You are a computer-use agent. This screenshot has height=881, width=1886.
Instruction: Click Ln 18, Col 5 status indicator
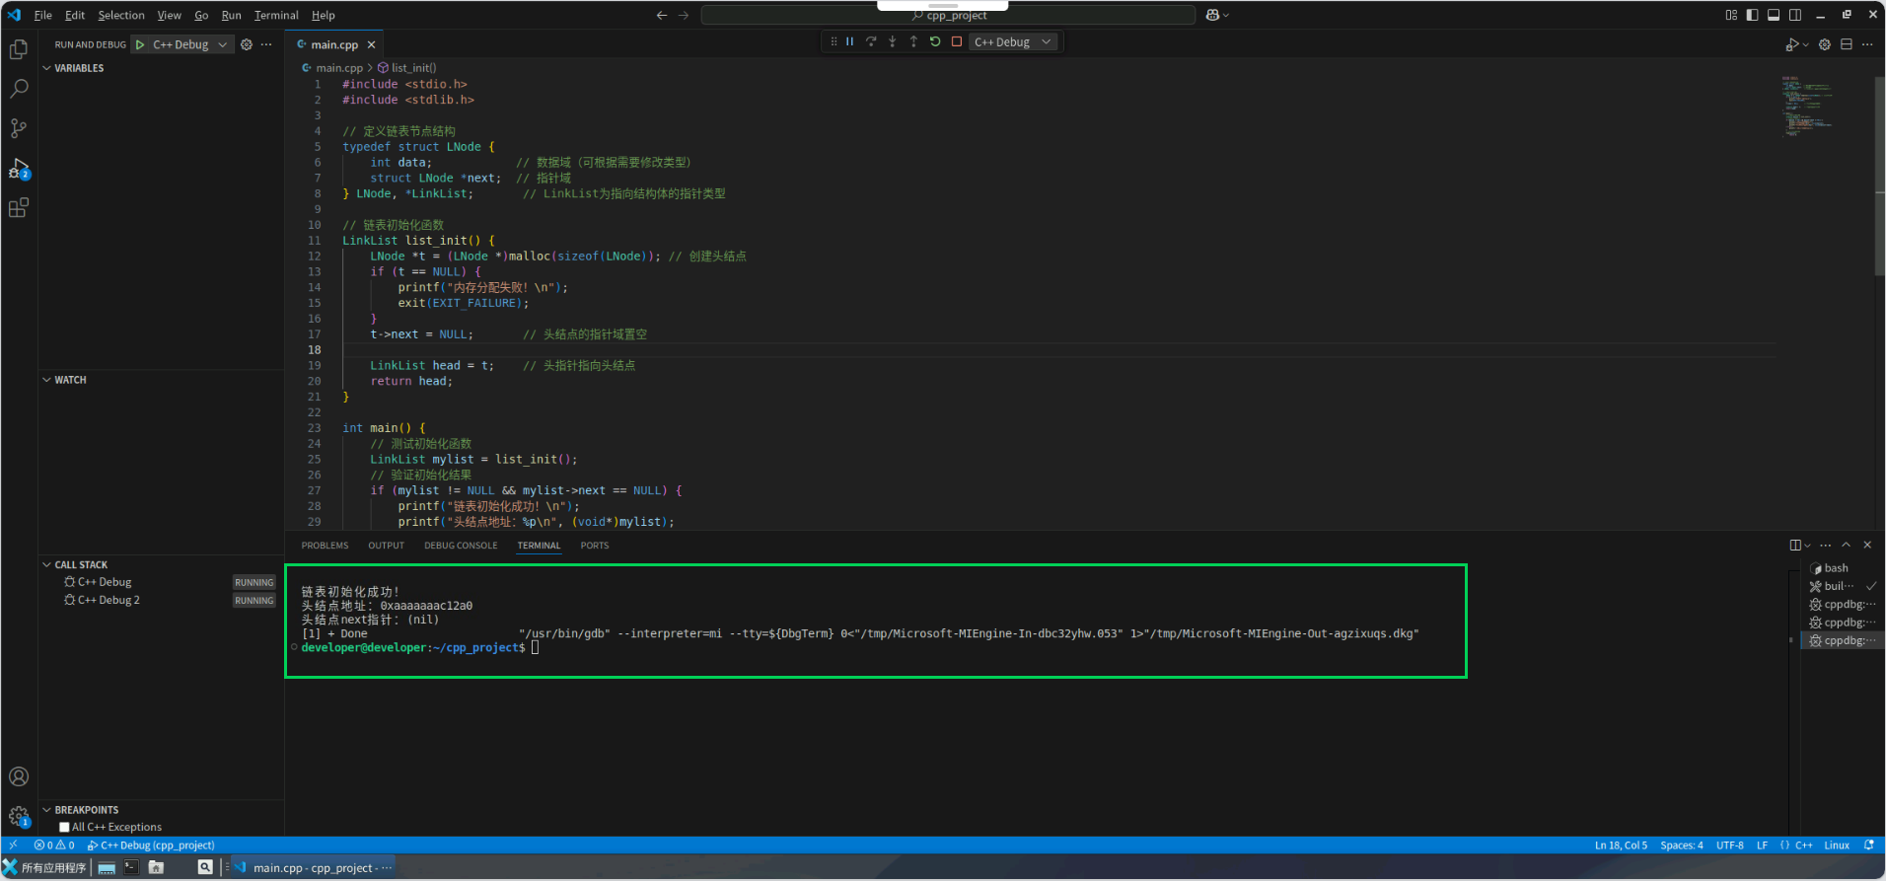[1621, 845]
